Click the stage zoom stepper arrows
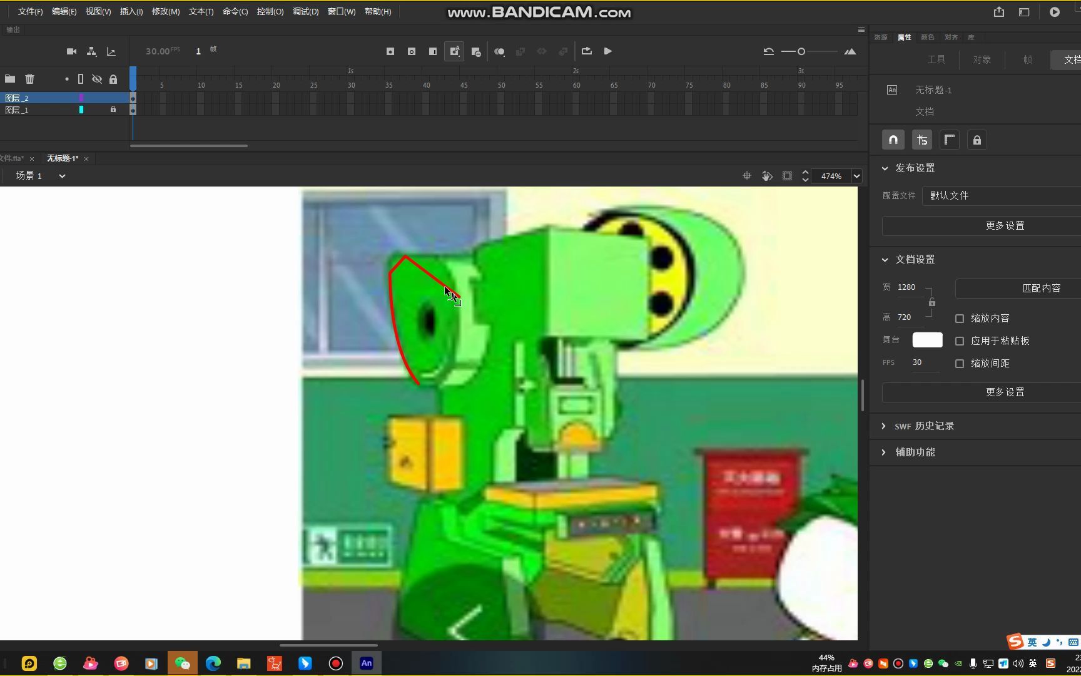1081x676 pixels. 806,176
